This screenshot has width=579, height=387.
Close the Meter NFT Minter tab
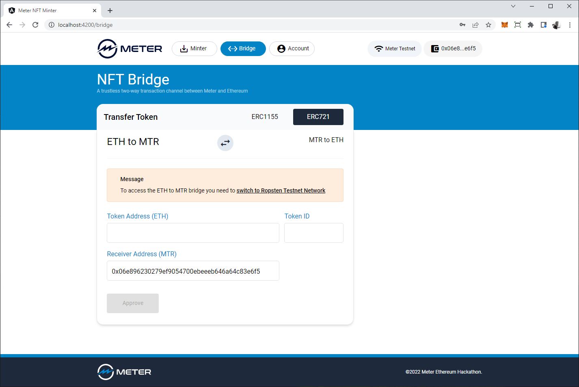tap(95, 11)
